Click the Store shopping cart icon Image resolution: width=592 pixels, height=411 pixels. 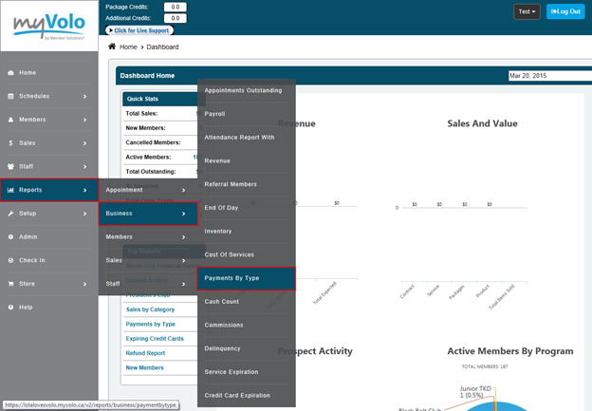point(10,283)
